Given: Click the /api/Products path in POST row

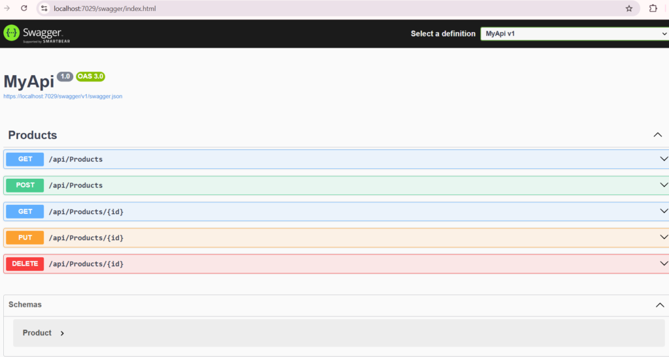Looking at the screenshot, I should (x=76, y=185).
